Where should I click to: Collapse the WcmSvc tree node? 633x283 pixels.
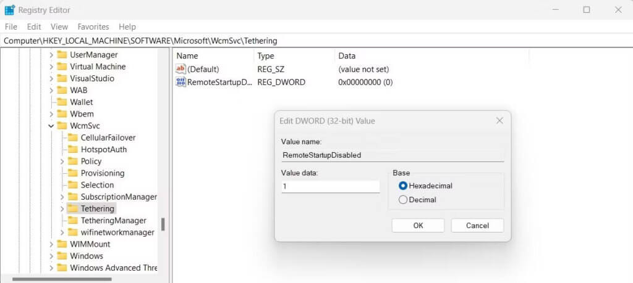51,126
